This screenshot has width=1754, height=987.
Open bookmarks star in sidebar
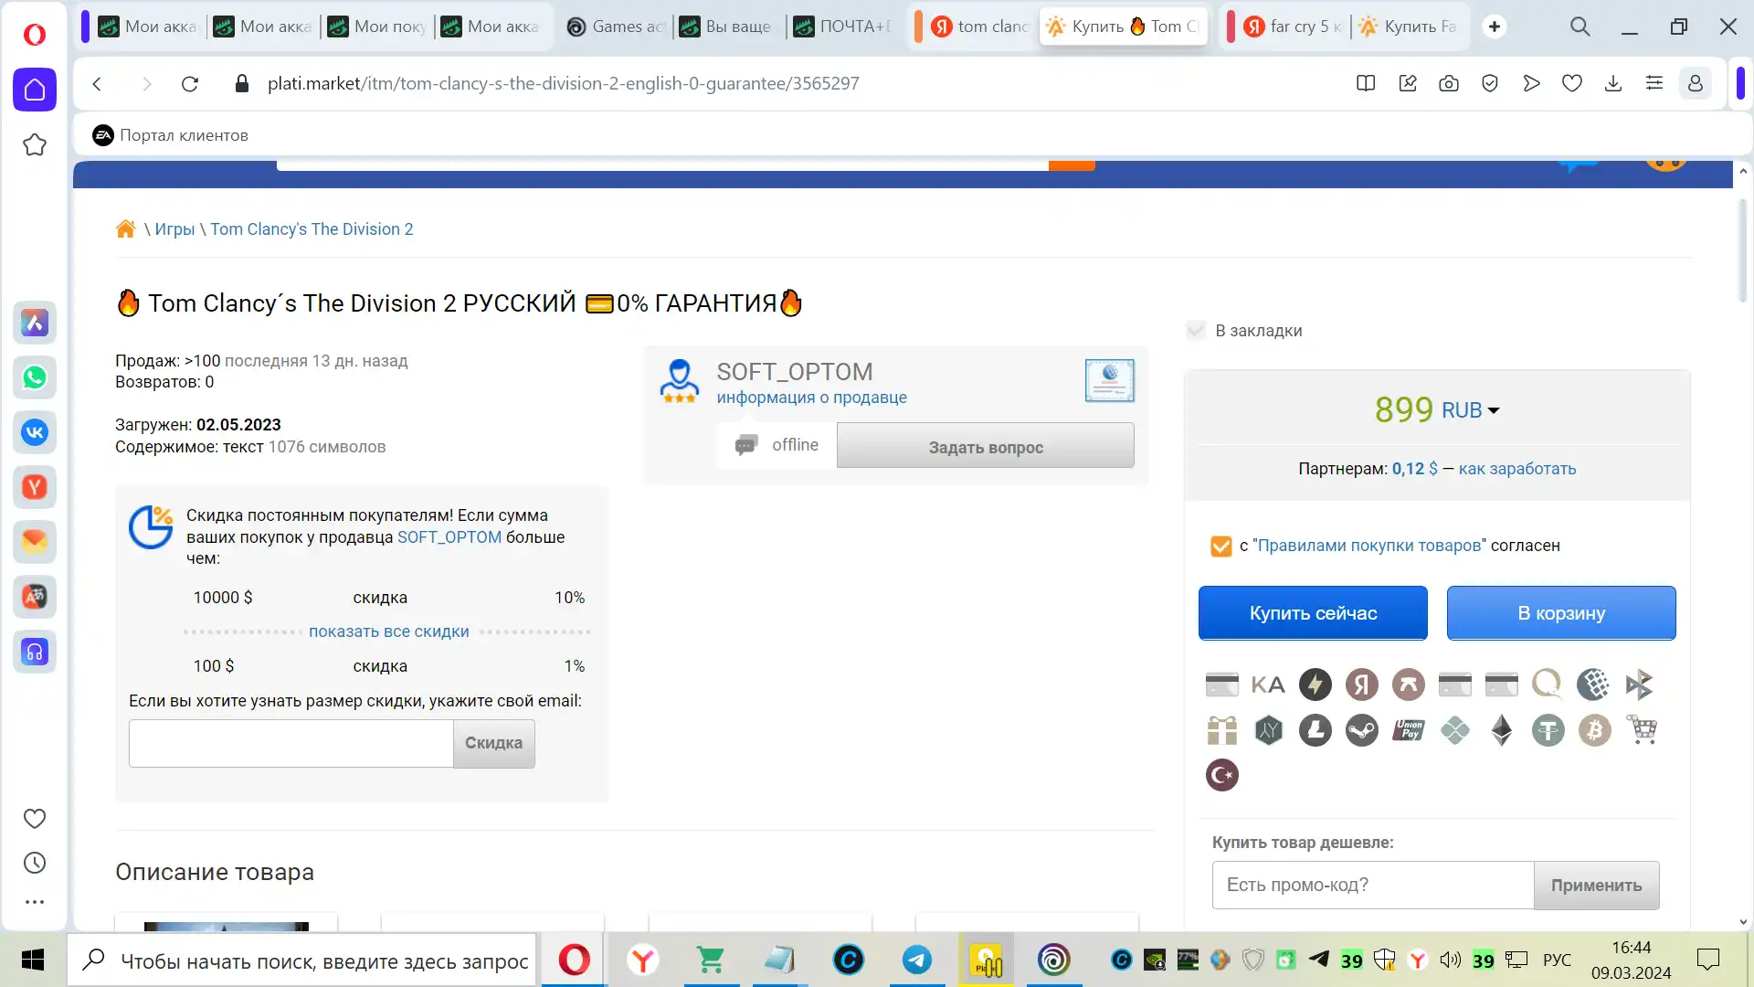[x=35, y=144]
